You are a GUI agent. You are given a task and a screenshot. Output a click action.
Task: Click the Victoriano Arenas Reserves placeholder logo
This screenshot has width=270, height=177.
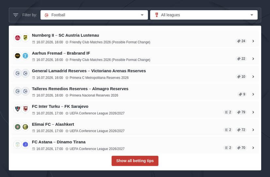tap(25, 73)
